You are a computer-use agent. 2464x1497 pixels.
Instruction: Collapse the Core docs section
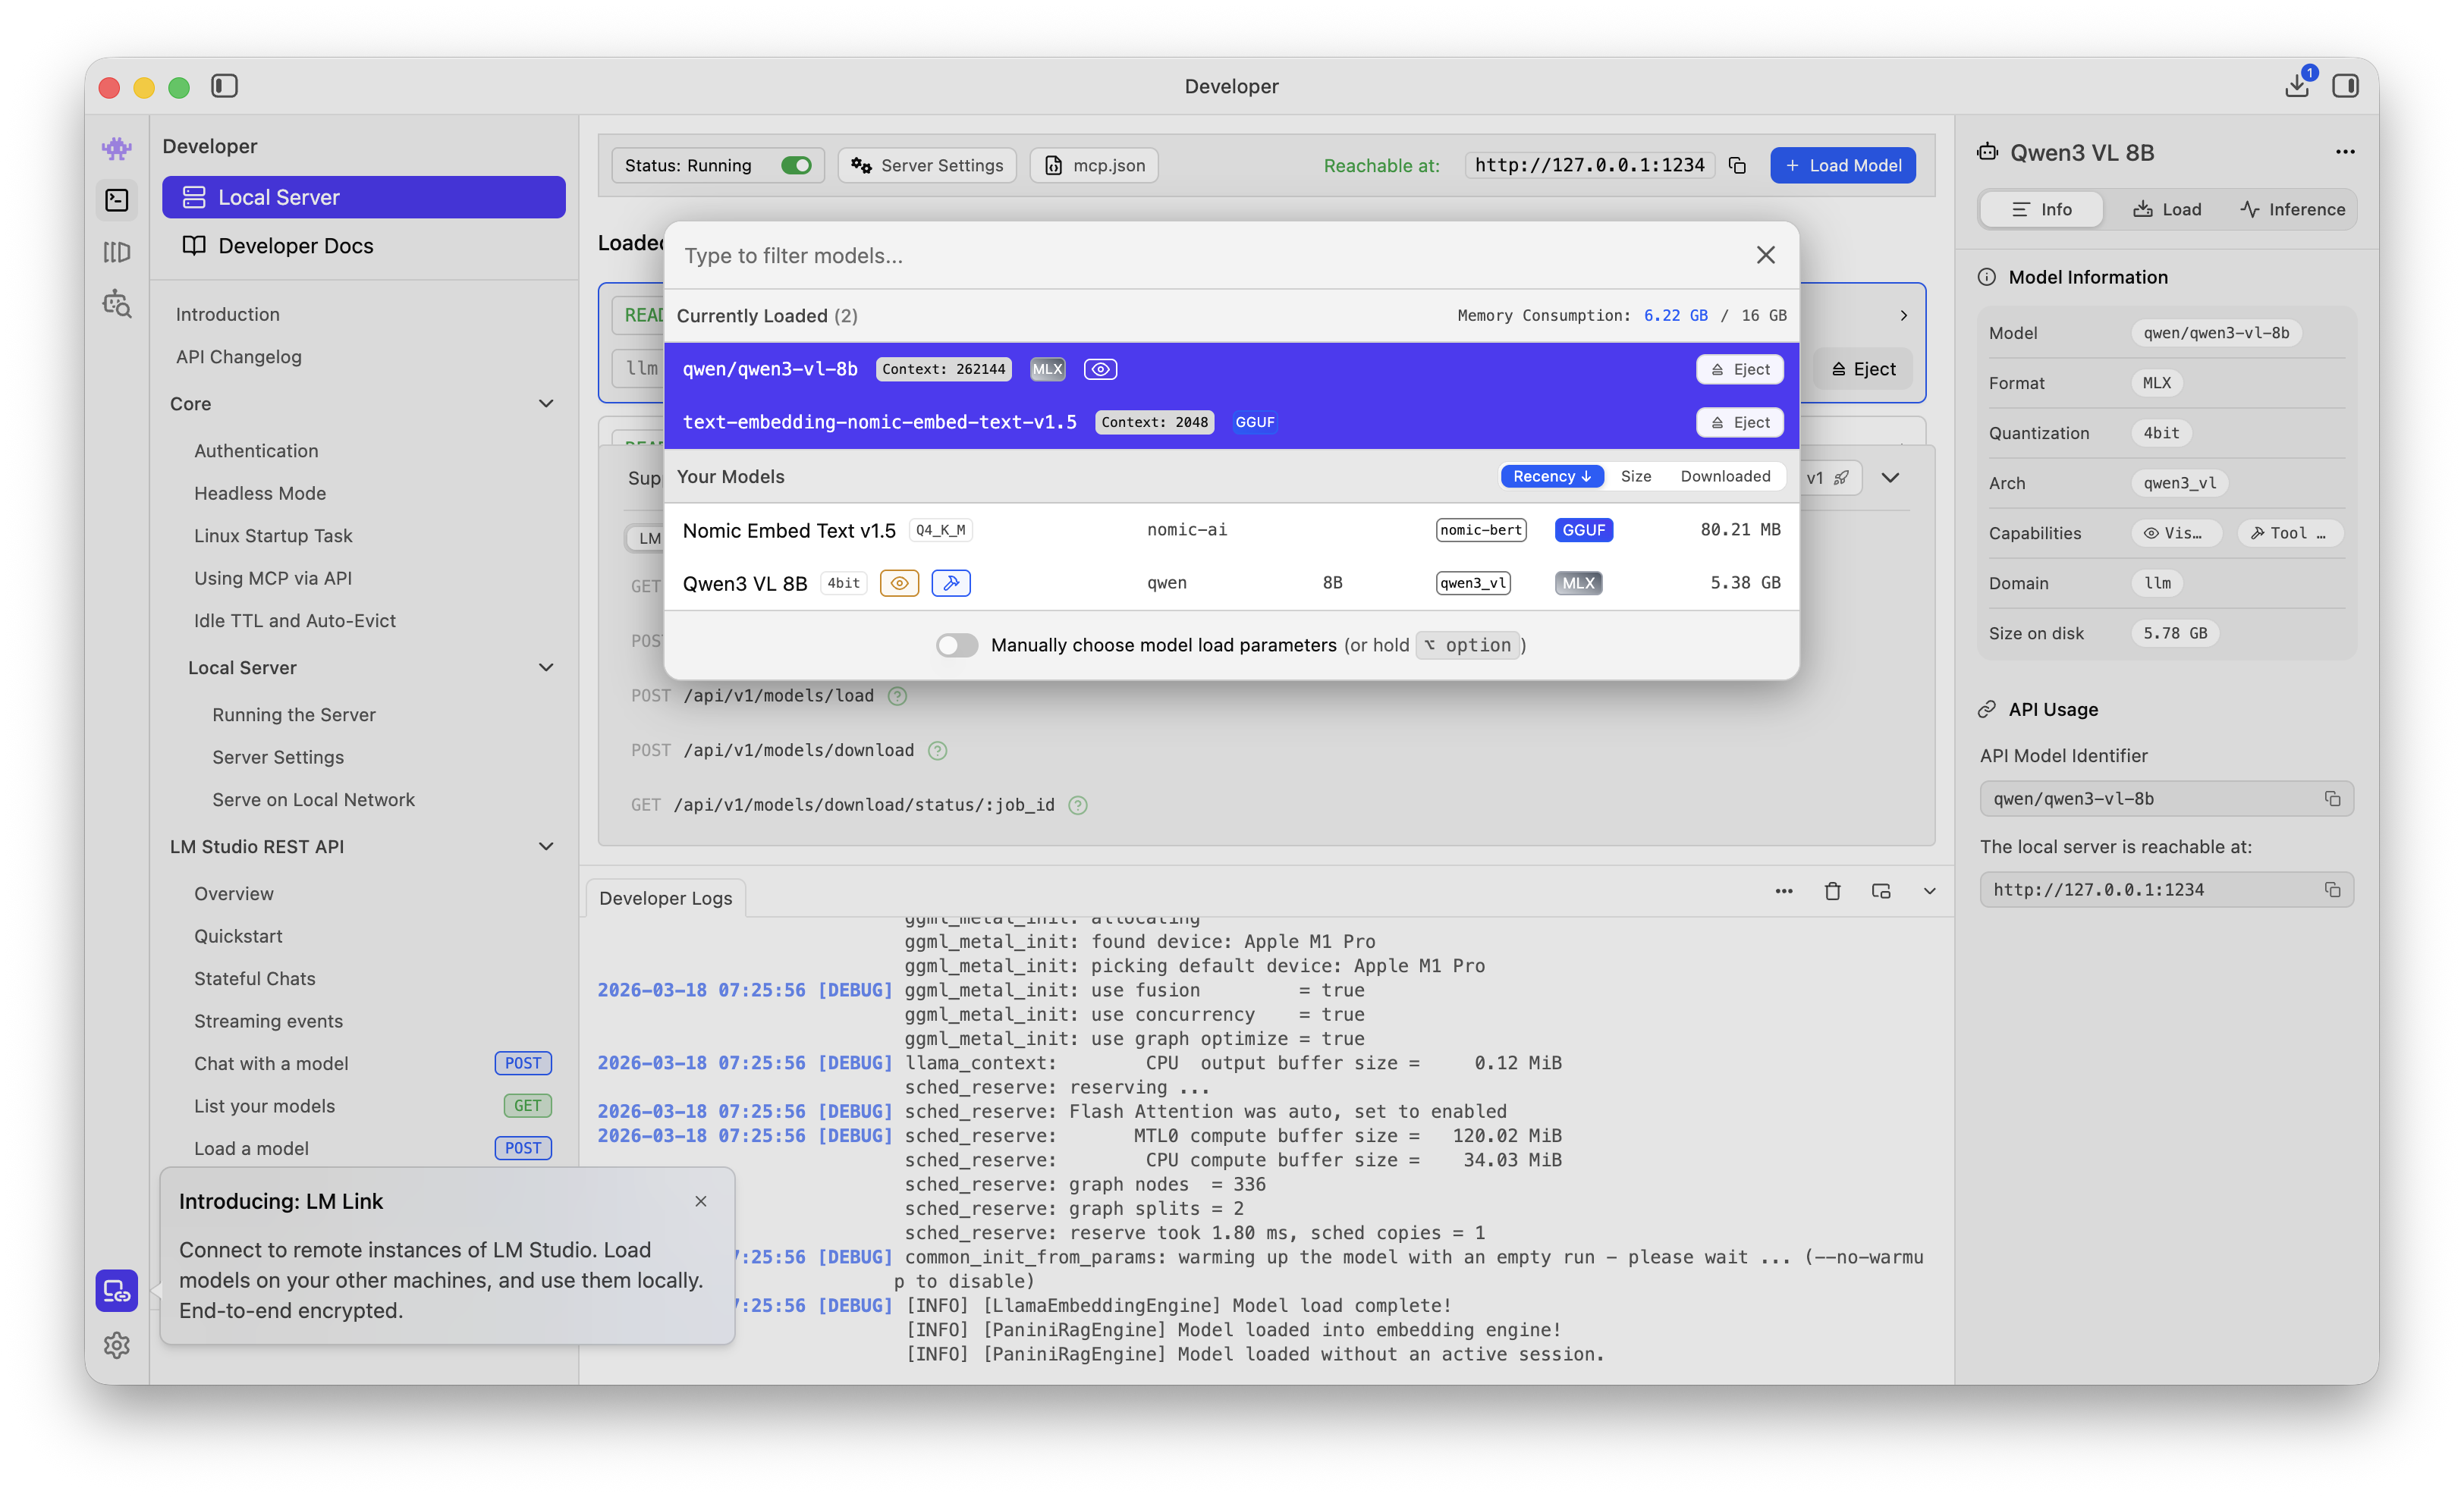546,403
